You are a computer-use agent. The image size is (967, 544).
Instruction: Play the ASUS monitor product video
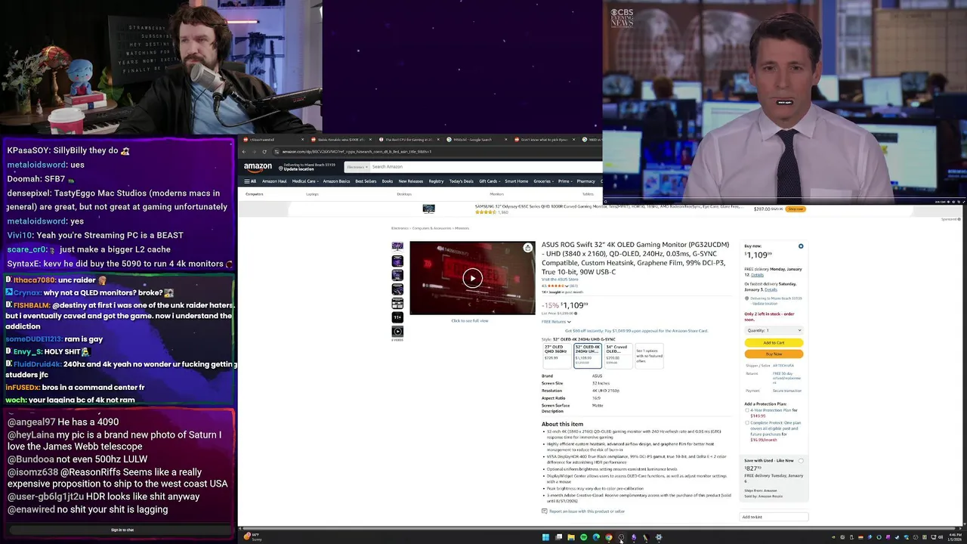473,278
